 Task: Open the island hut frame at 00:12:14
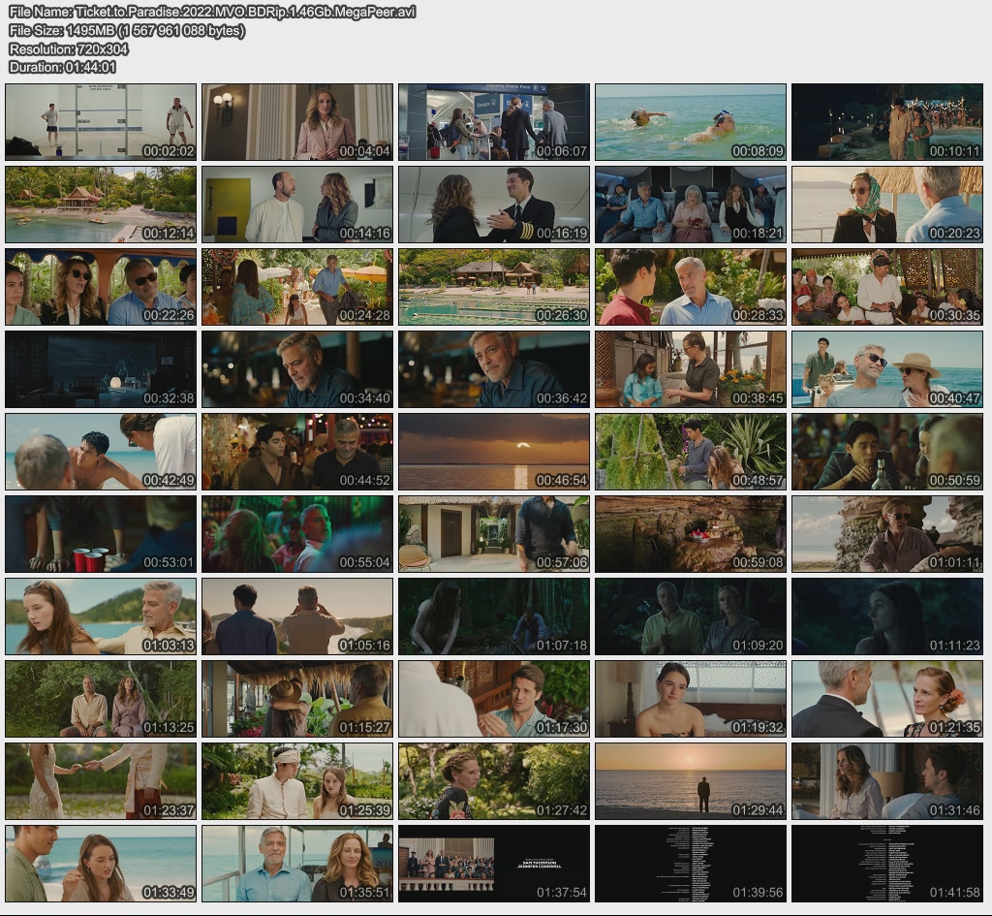[101, 204]
